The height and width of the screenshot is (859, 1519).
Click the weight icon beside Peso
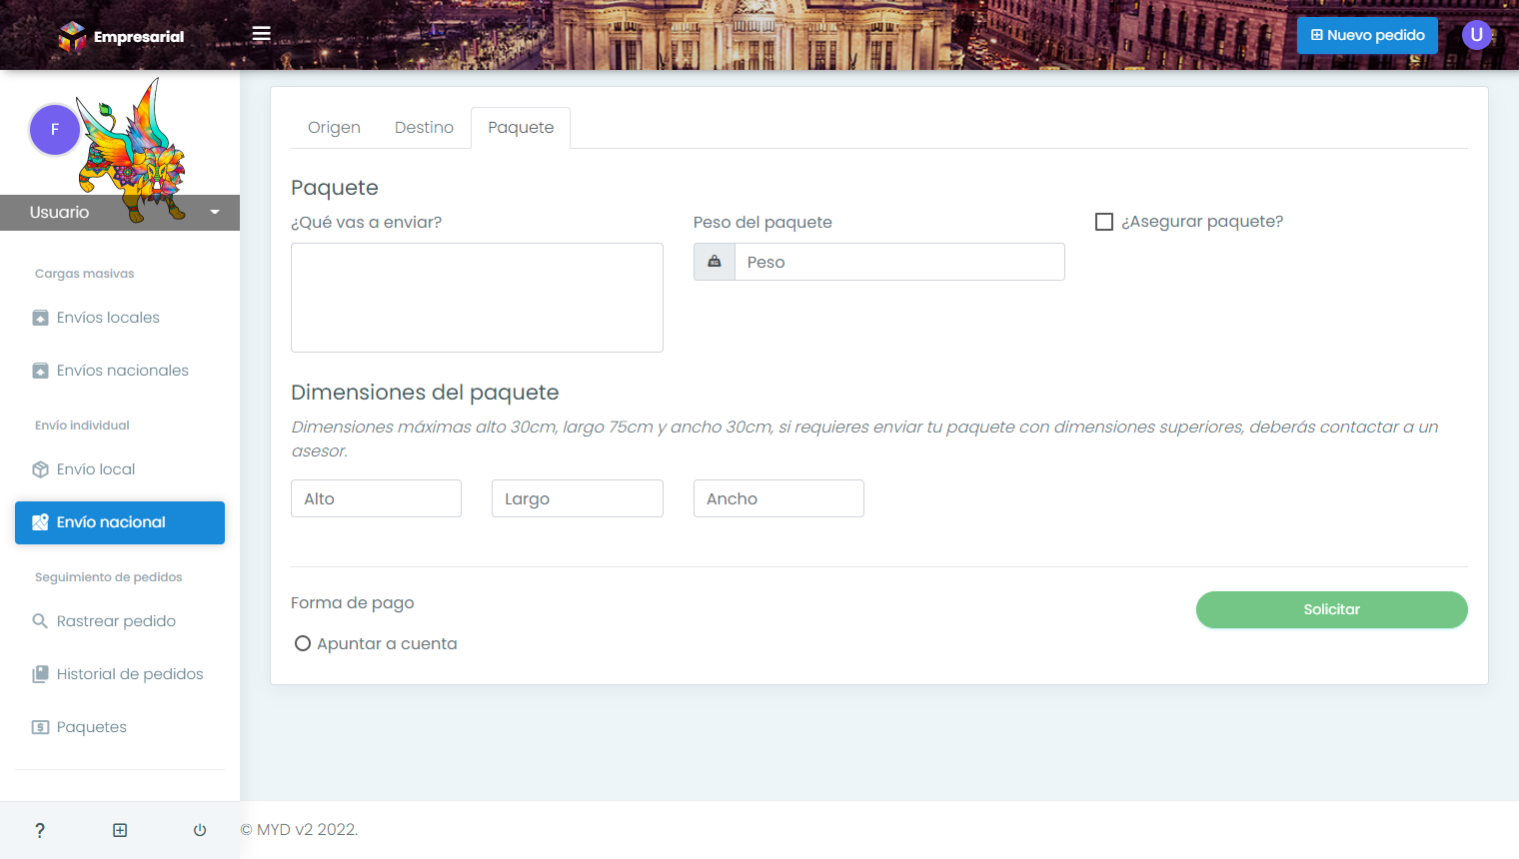pyautogui.click(x=715, y=262)
